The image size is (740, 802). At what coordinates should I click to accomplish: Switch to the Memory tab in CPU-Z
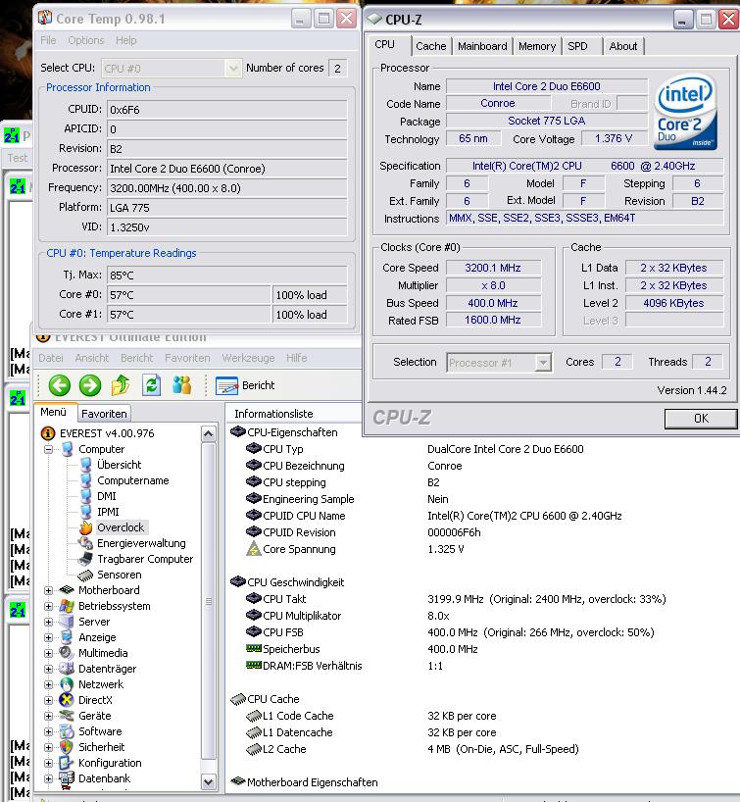pyautogui.click(x=537, y=46)
